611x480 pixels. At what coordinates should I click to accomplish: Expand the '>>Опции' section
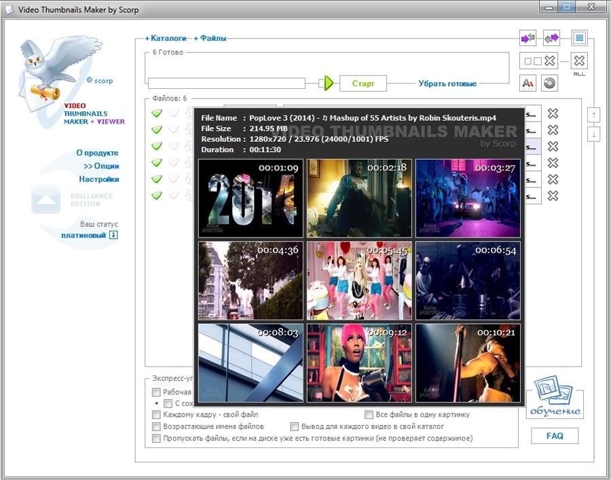(101, 166)
